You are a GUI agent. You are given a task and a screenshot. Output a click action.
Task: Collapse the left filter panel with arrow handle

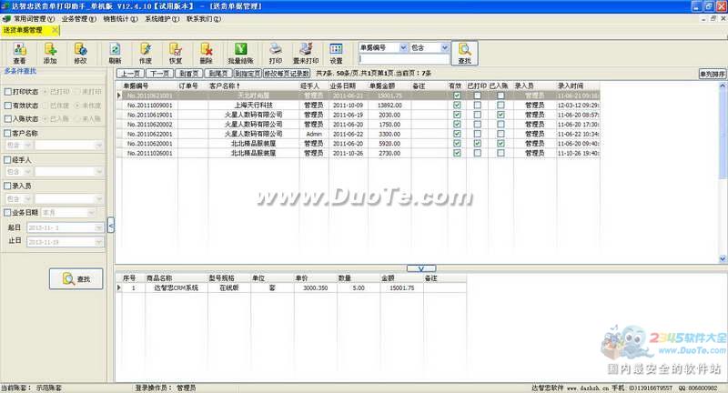tap(110, 224)
